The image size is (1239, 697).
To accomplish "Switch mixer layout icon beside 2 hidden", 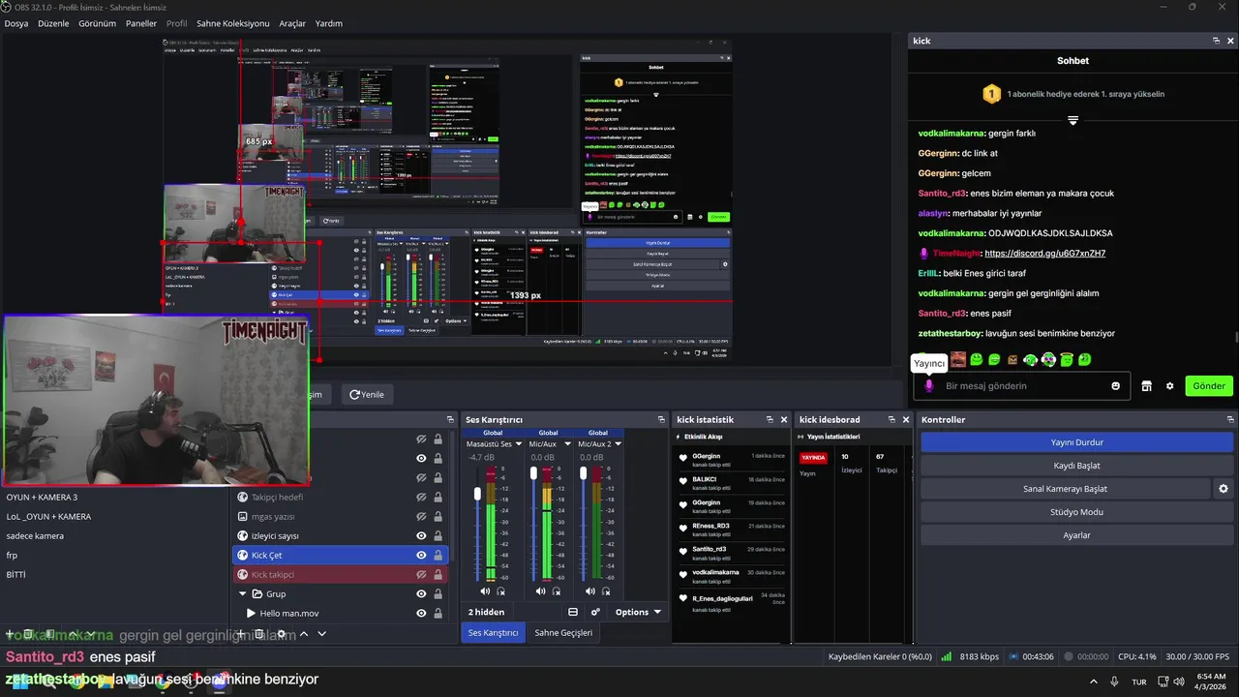I will 573,612.
